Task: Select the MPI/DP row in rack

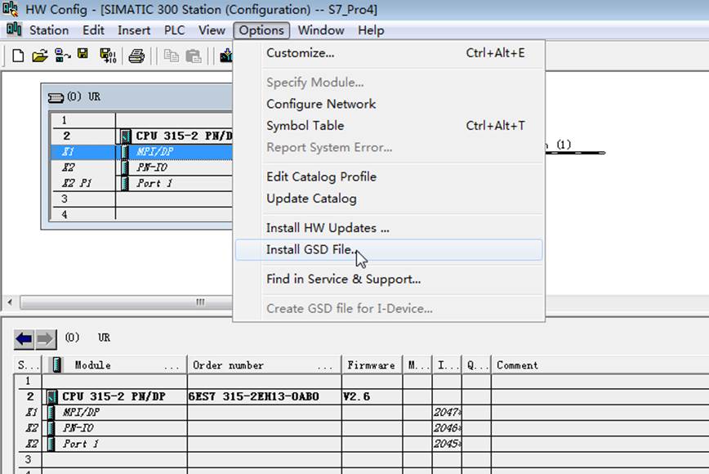Action: (x=141, y=151)
